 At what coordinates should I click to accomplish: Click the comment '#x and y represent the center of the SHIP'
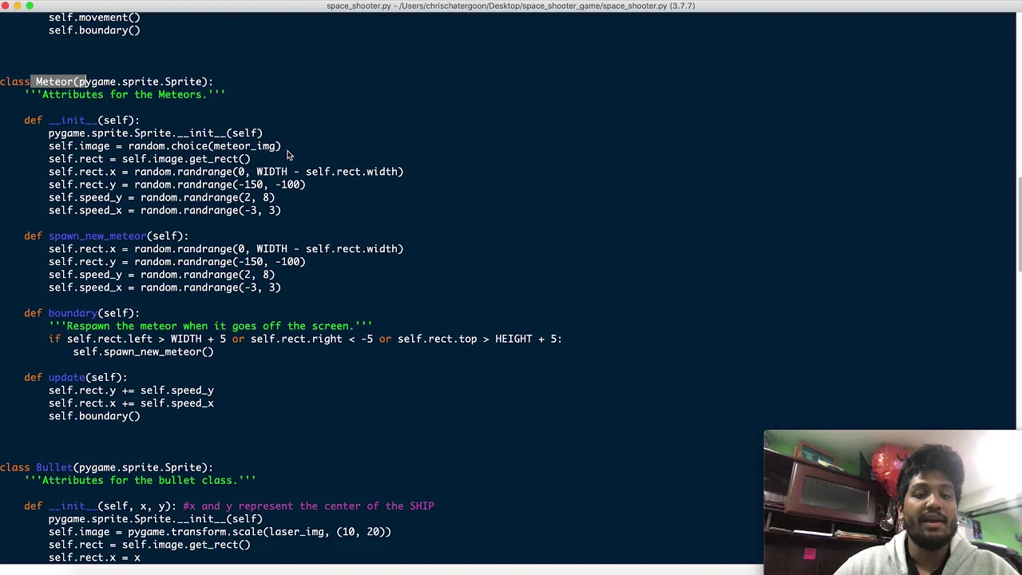(308, 506)
